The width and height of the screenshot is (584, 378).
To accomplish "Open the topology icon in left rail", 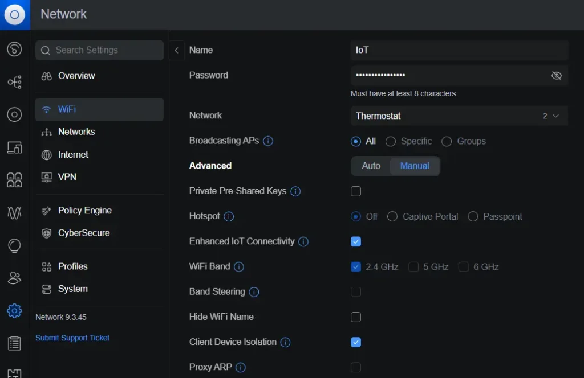I will pos(14,83).
